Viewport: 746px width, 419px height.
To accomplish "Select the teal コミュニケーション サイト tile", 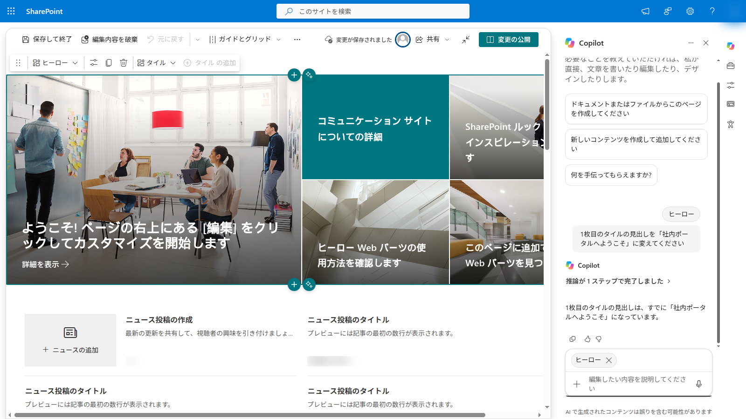I will [x=375, y=127].
